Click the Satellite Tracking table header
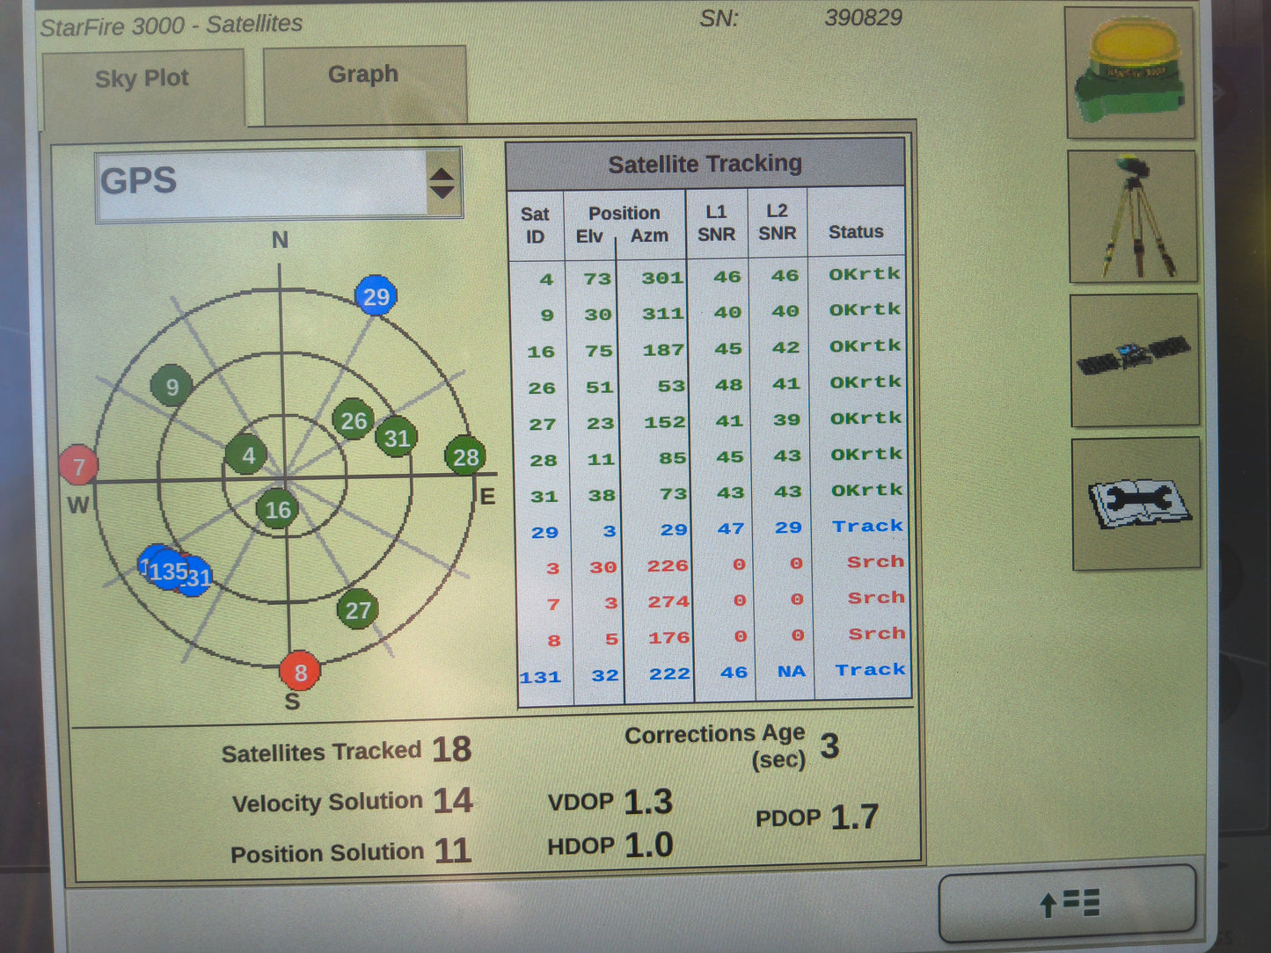The height and width of the screenshot is (953, 1271). click(705, 163)
